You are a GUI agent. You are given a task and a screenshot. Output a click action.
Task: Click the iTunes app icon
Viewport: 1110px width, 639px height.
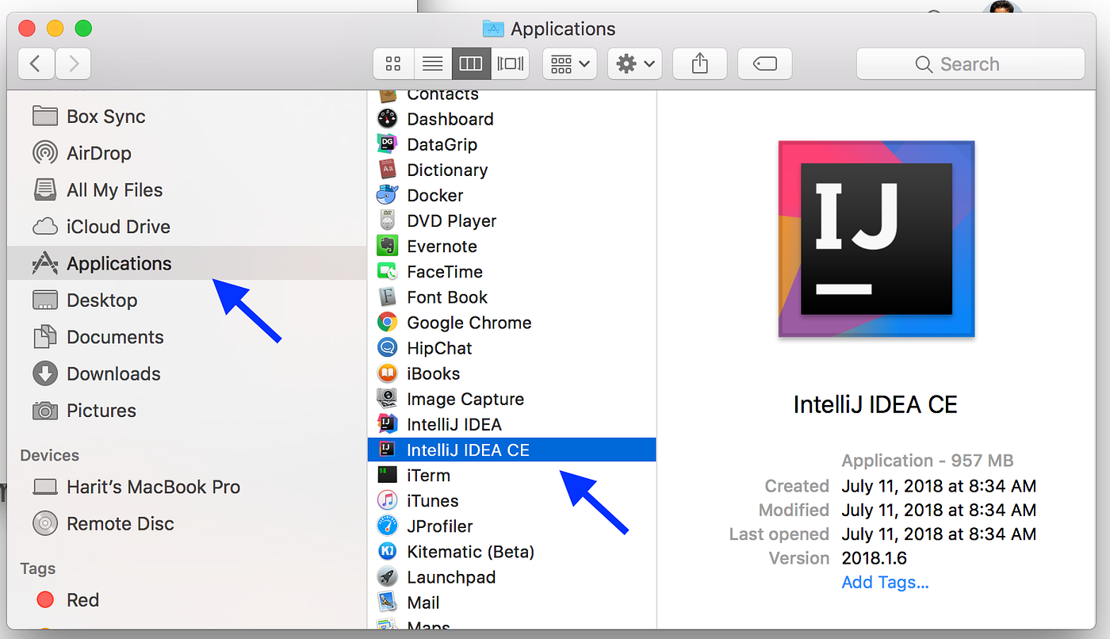pos(388,500)
